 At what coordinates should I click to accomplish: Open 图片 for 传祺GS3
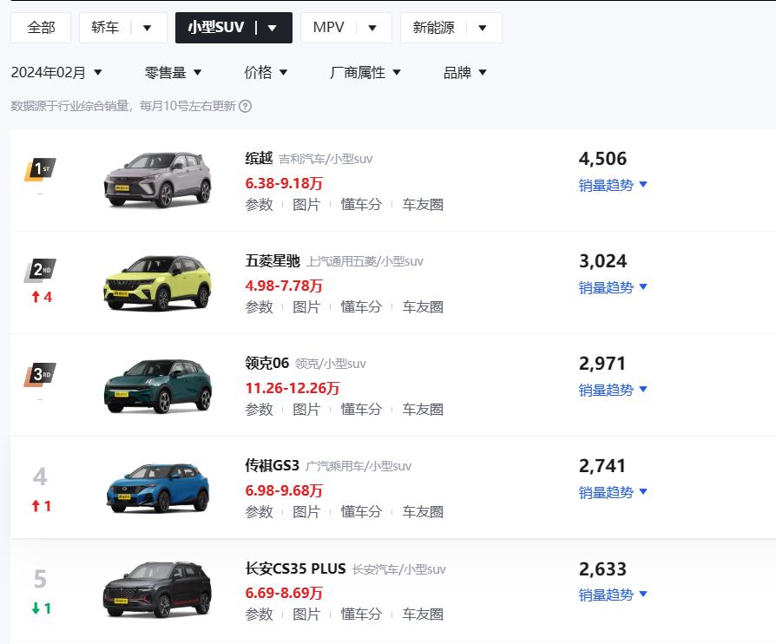coord(306,512)
